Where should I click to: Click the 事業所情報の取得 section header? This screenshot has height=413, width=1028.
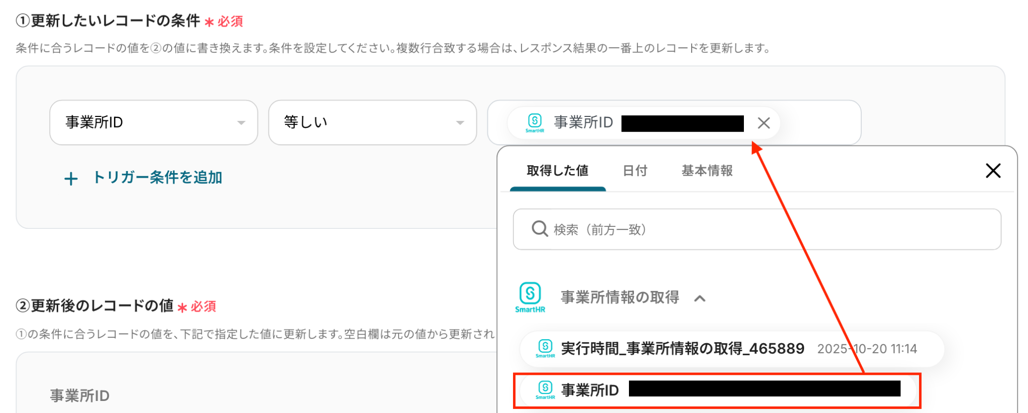pos(619,298)
